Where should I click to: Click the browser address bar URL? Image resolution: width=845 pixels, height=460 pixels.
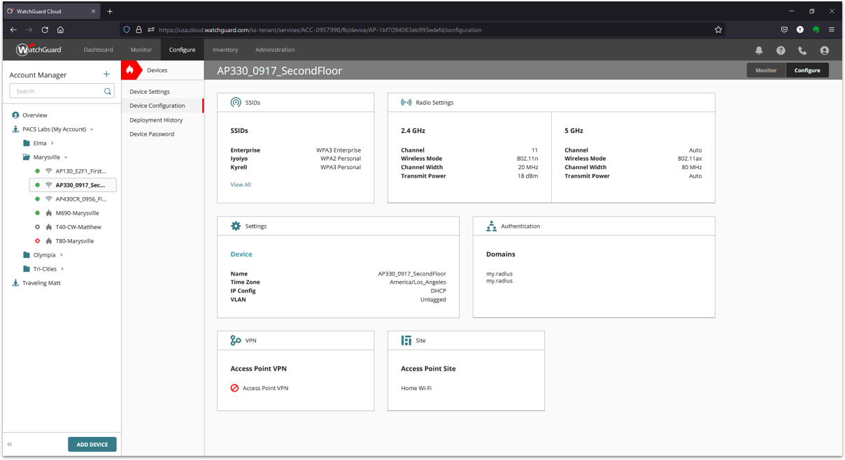click(320, 30)
